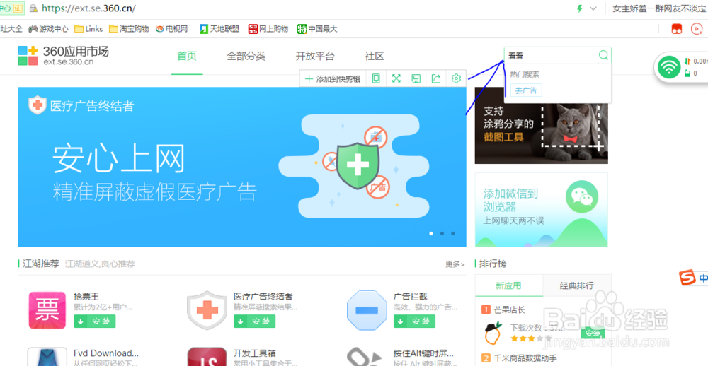Click the Fvd Download app icon

[47, 357]
